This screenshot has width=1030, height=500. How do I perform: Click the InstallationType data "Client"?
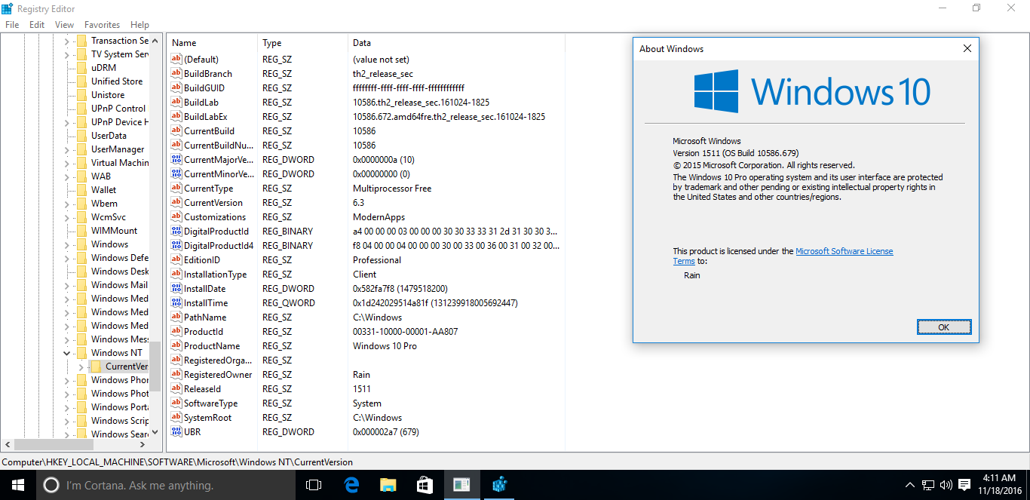(365, 275)
